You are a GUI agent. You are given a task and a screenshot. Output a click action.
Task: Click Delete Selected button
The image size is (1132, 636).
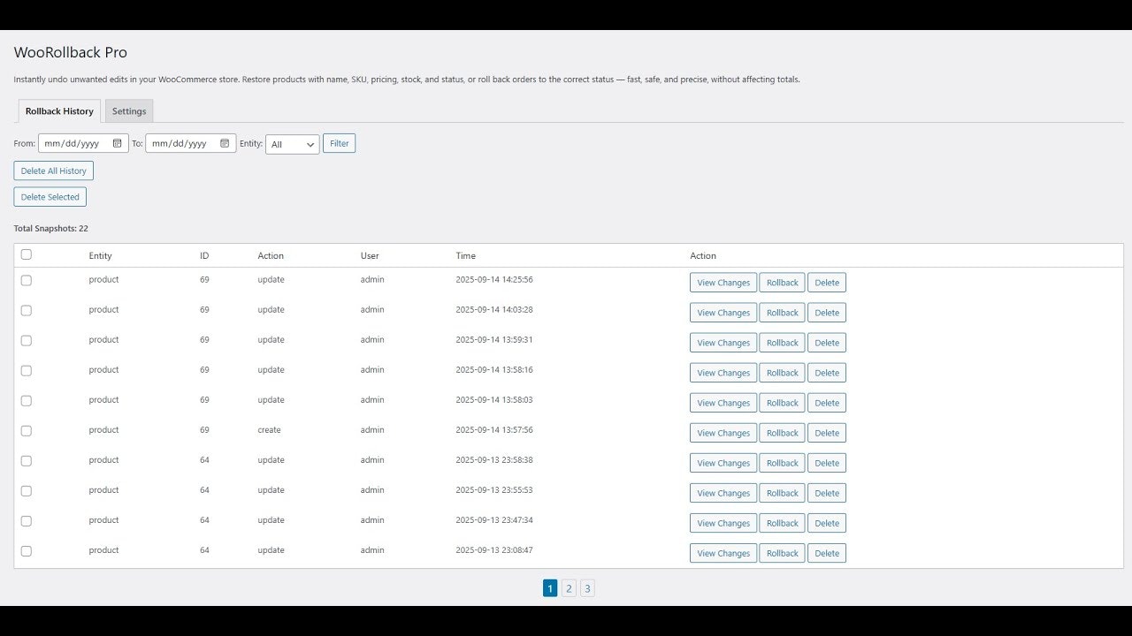[50, 197]
